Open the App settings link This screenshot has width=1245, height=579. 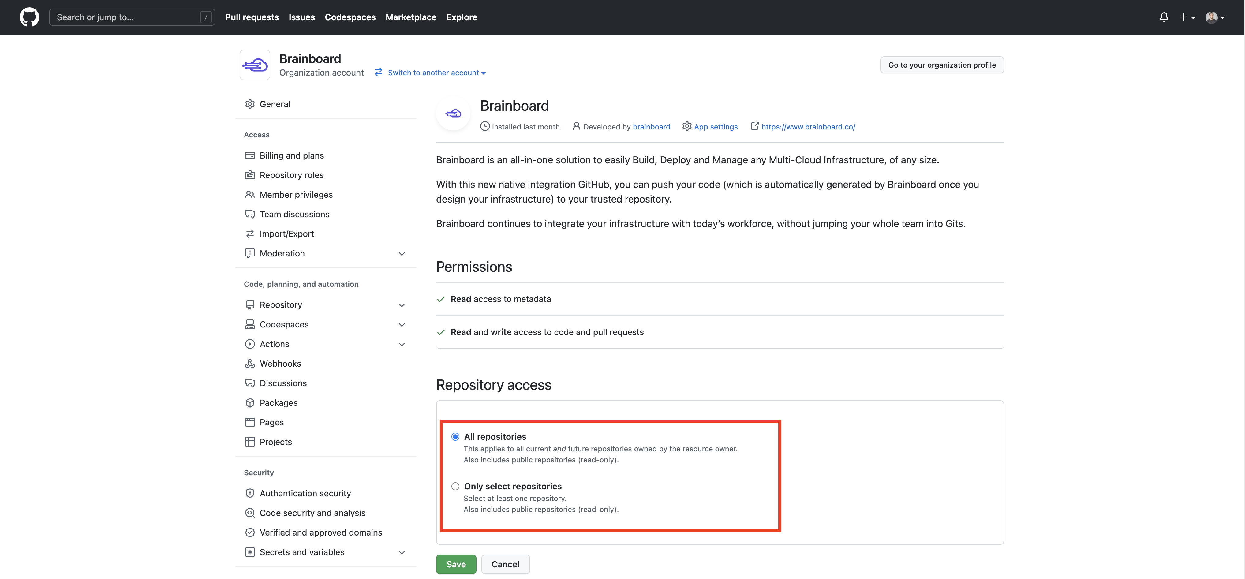click(x=715, y=127)
